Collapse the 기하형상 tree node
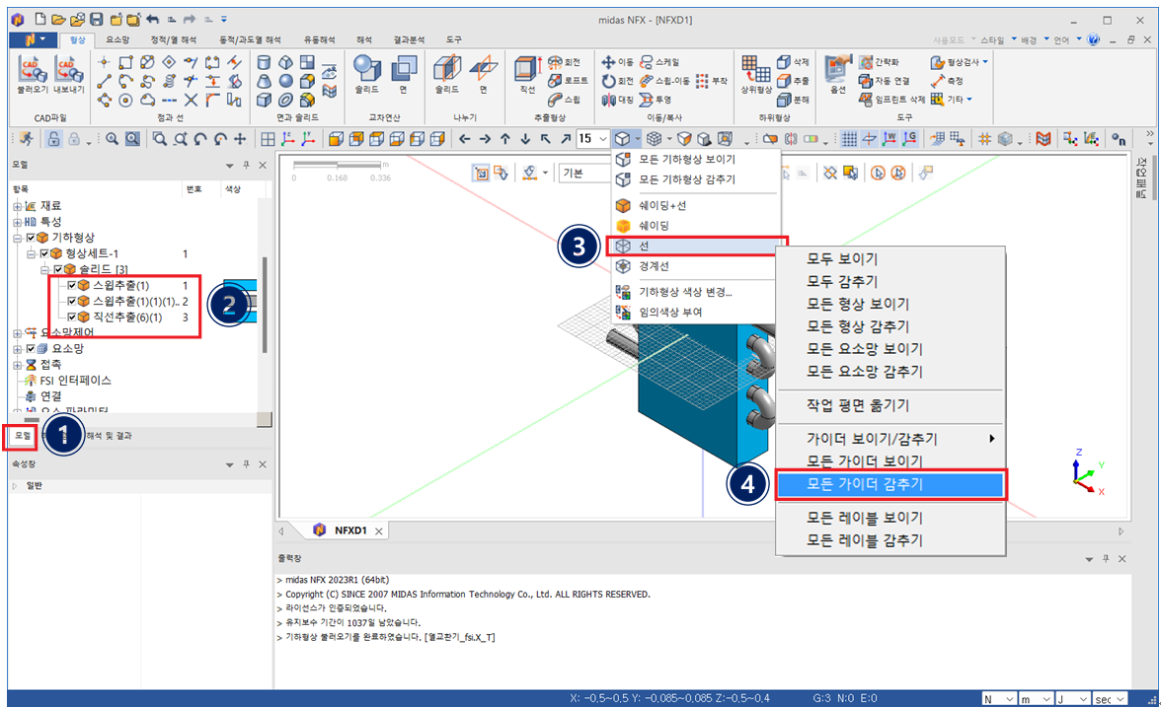This screenshot has width=1161, height=707. click(17, 238)
